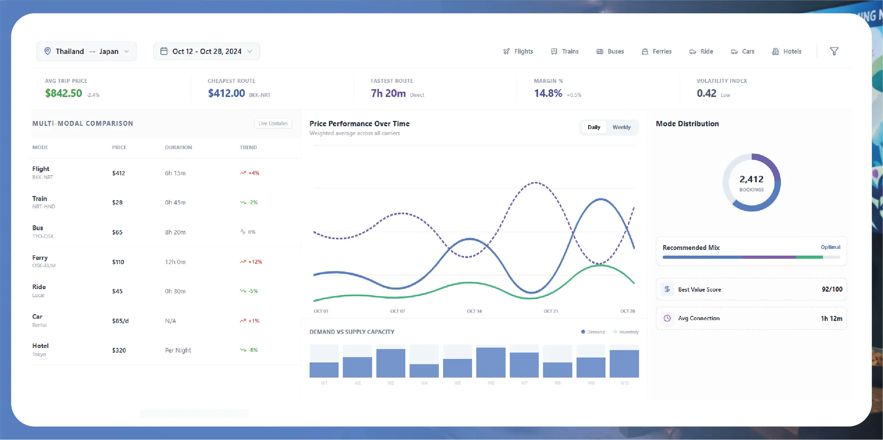883x440 pixels.
Task: Open the Best Value Score card
Action: 751,289
